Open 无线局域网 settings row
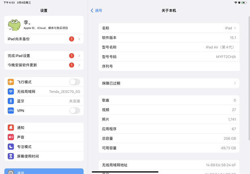 44,91
